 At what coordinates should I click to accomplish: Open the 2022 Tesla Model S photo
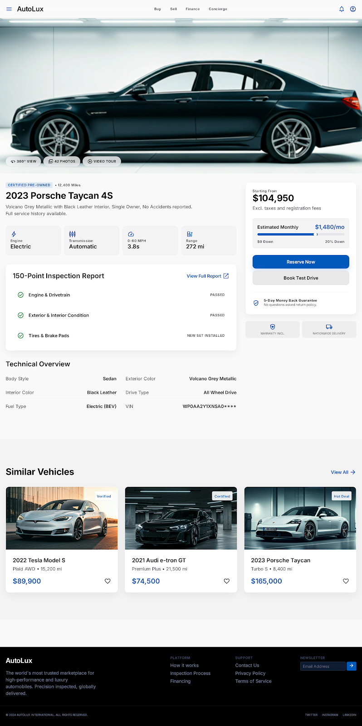pos(62,518)
